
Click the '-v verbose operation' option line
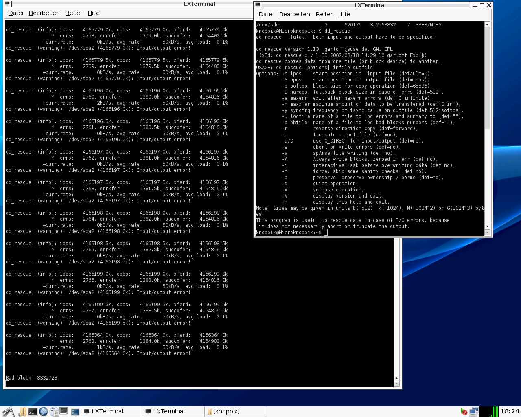click(x=323, y=190)
